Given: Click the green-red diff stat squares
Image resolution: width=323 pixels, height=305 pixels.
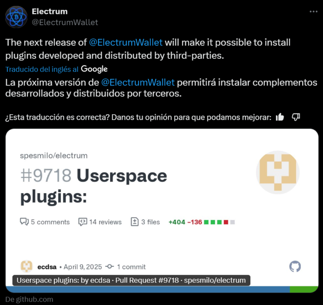Looking at the screenshot, I should click(220, 222).
